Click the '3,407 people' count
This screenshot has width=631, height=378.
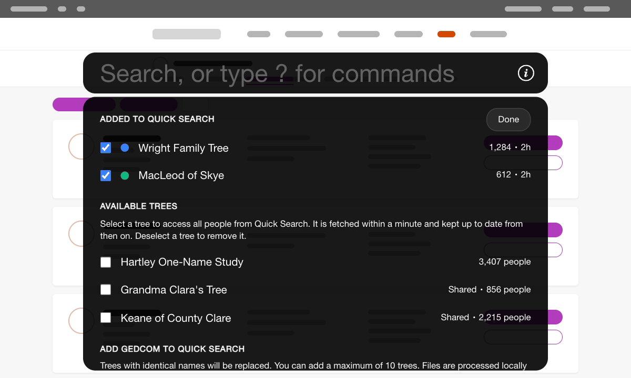click(505, 261)
